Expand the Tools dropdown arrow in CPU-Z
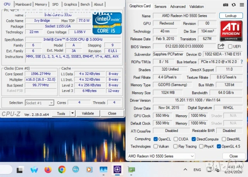Image resolution: width=248 pixels, height=177 pixels. (72, 113)
